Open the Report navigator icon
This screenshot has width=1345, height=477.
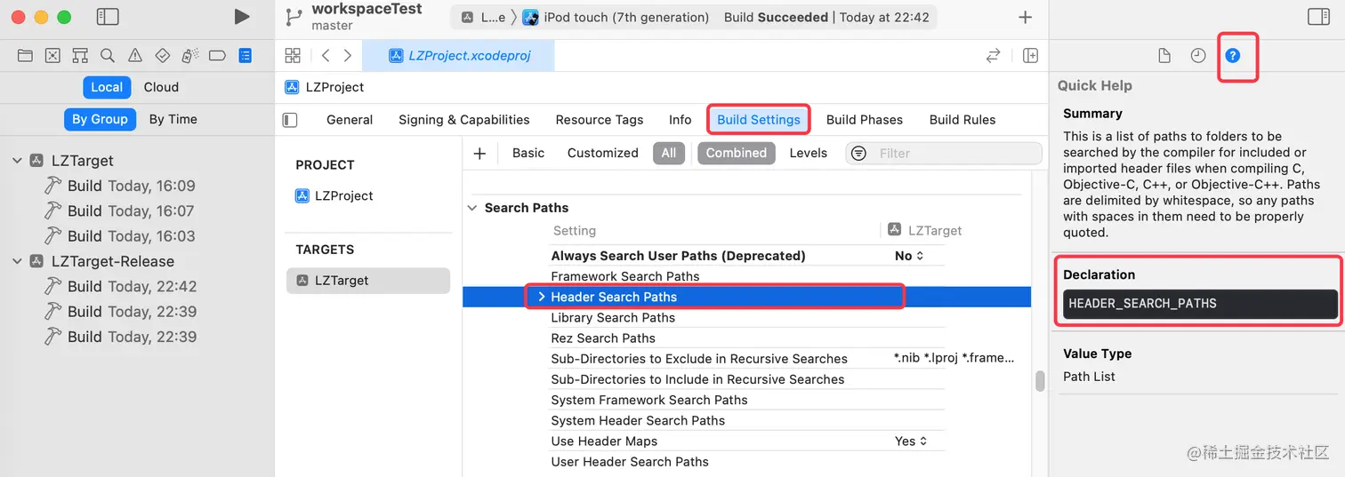pos(246,55)
